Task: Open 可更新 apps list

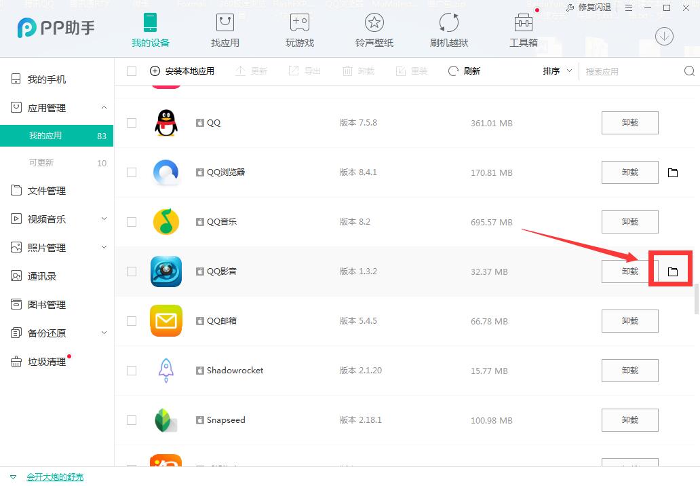Action: pos(57,163)
